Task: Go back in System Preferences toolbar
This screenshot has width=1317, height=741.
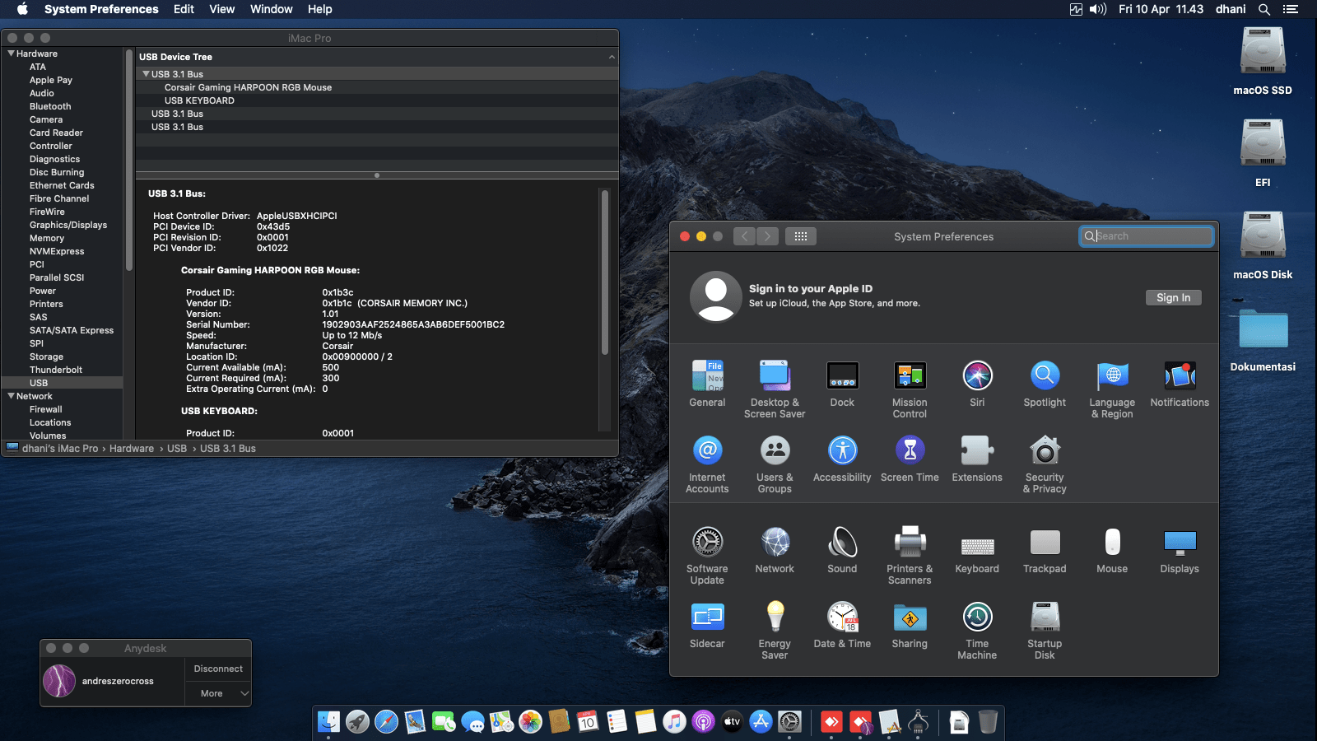Action: tap(744, 236)
